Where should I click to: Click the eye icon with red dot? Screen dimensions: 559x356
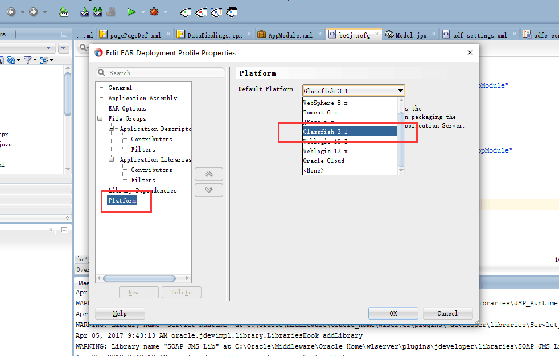pyautogui.click(x=201, y=13)
